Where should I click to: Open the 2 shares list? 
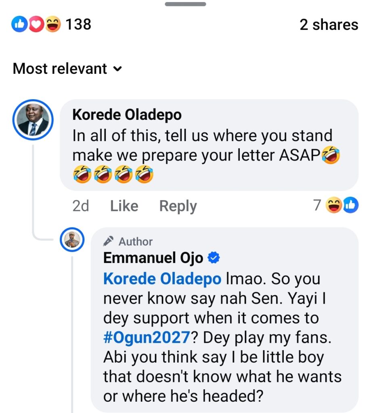(x=329, y=25)
